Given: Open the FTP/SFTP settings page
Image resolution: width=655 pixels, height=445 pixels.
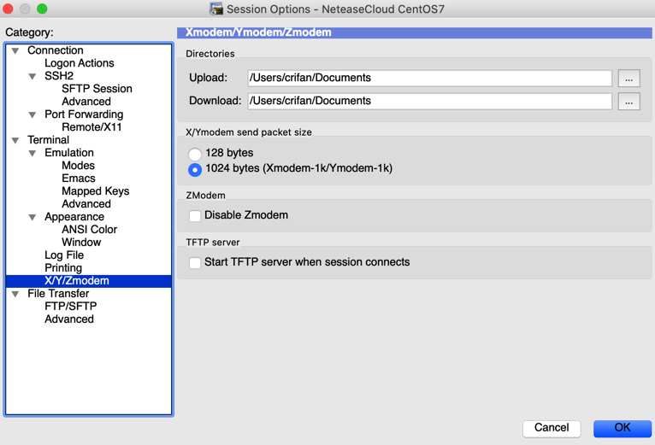Looking at the screenshot, I should click(x=70, y=306).
